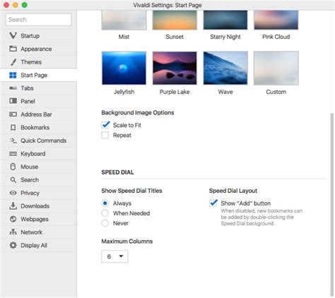Click the Search magnifier icon in sidebar
335x298 pixels.
(13, 180)
